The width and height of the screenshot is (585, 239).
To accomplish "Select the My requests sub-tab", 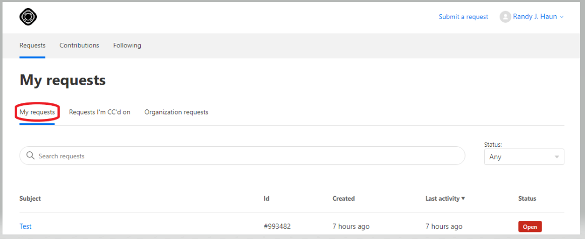I will [x=37, y=112].
